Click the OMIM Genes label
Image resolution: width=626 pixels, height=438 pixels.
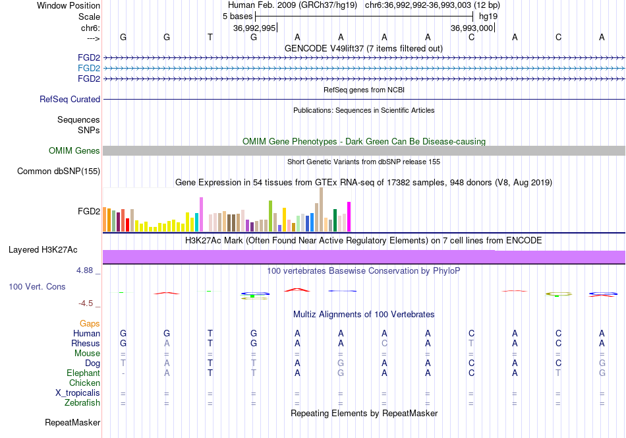coord(74,150)
